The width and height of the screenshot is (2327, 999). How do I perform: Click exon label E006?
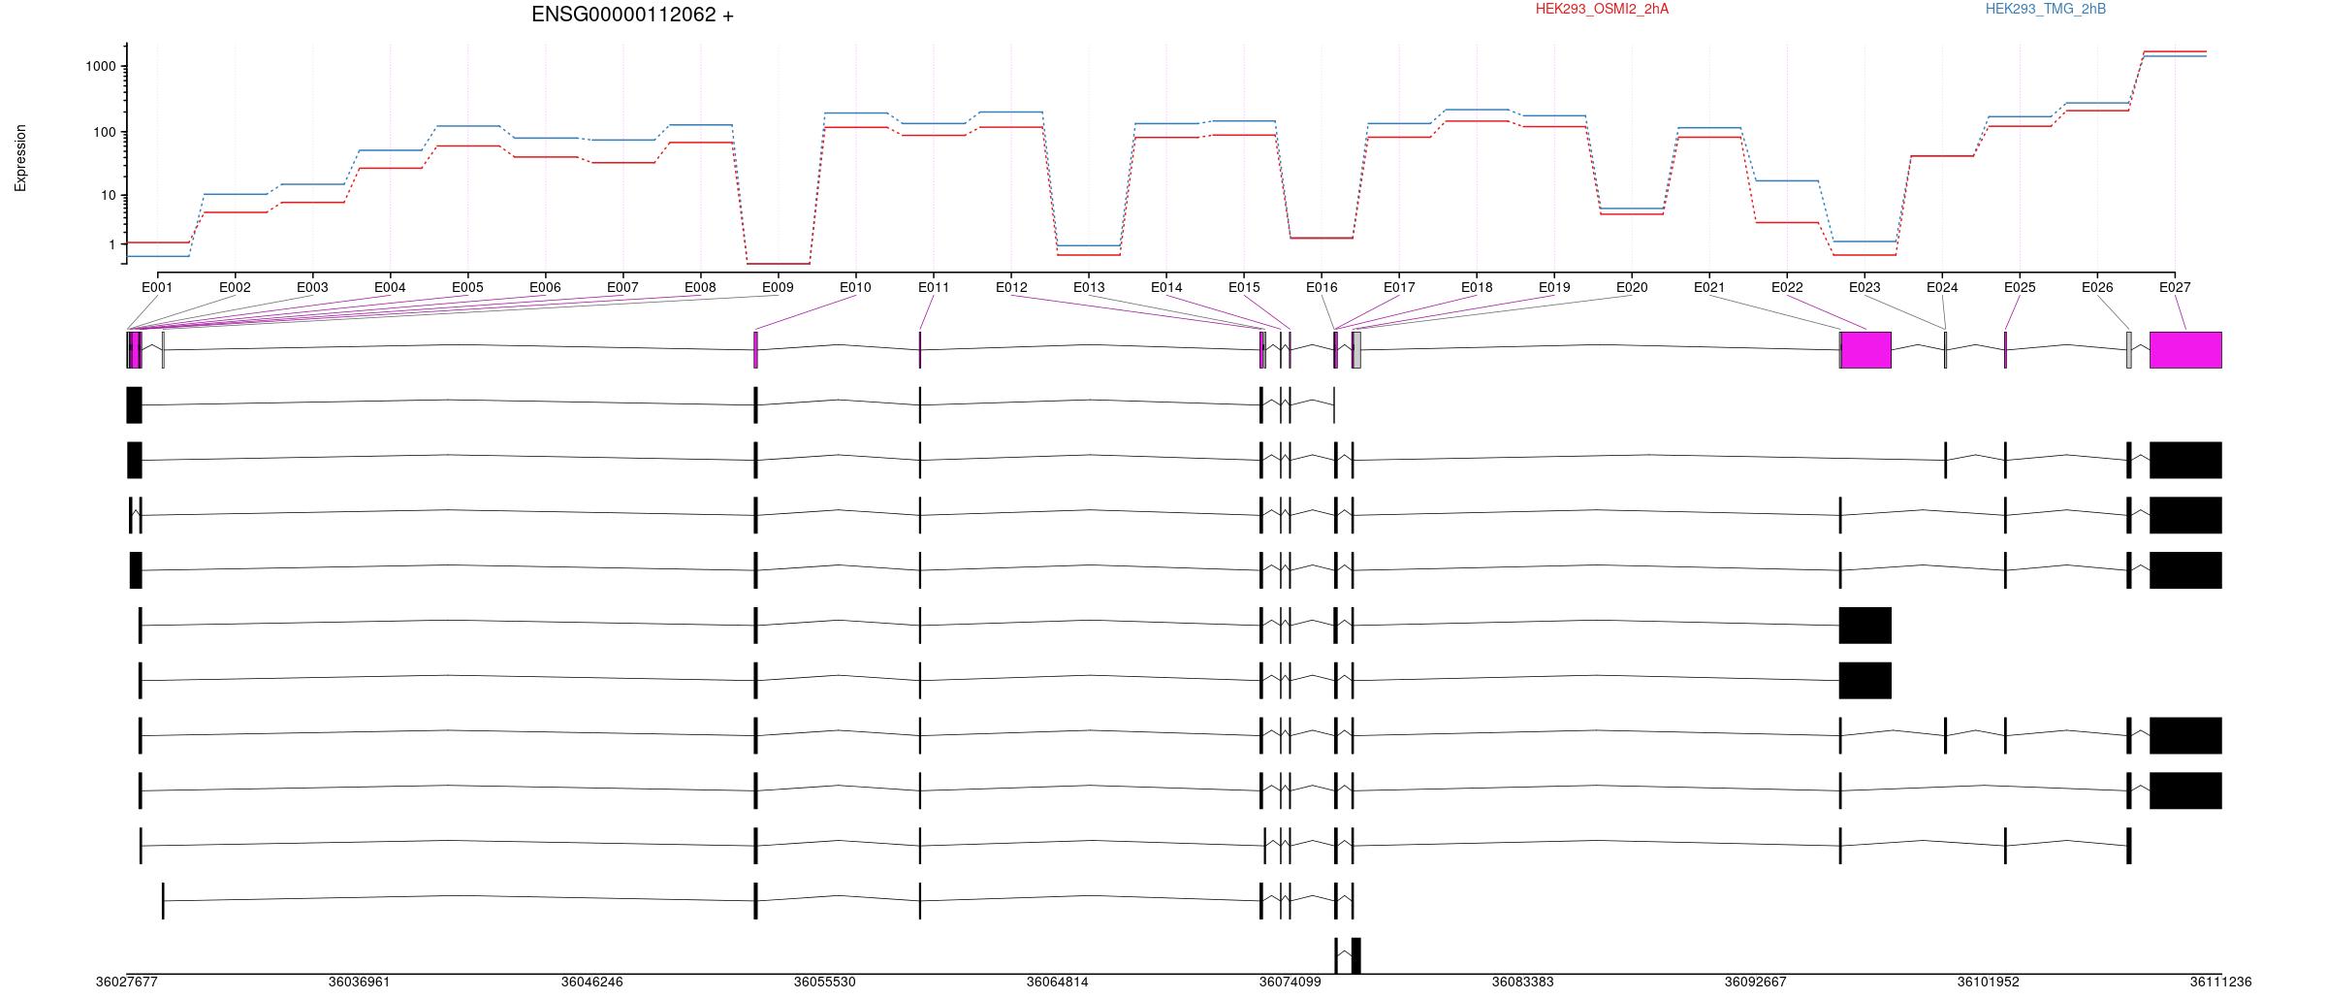(545, 287)
